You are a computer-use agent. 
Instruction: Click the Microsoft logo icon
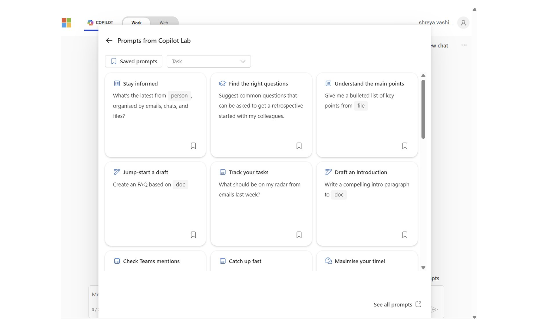(67, 23)
